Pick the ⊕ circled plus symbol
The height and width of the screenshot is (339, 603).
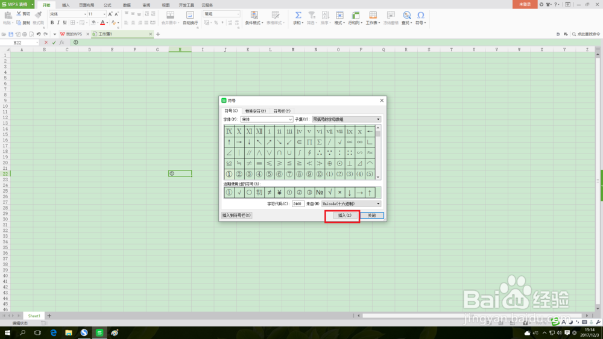[x=330, y=163]
